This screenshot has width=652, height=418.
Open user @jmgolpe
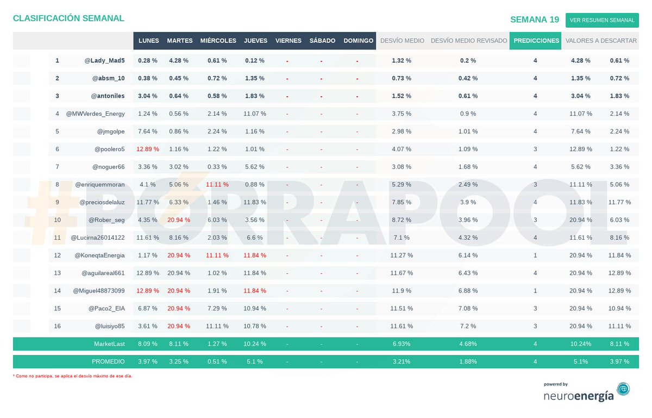click(111, 132)
